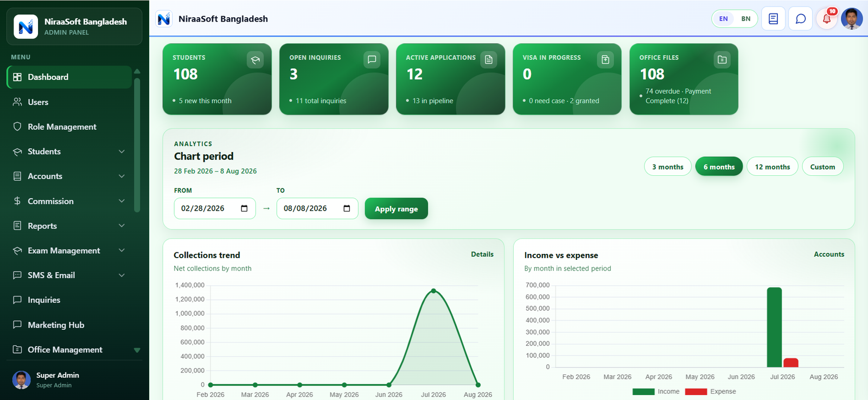This screenshot has height=400, width=868.
Task: Click the sidebar scroll up arrow
Action: 137,71
